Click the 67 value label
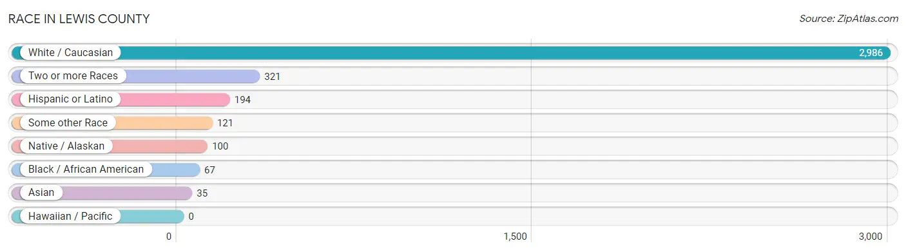The width and height of the screenshot is (906, 252). pos(209,170)
